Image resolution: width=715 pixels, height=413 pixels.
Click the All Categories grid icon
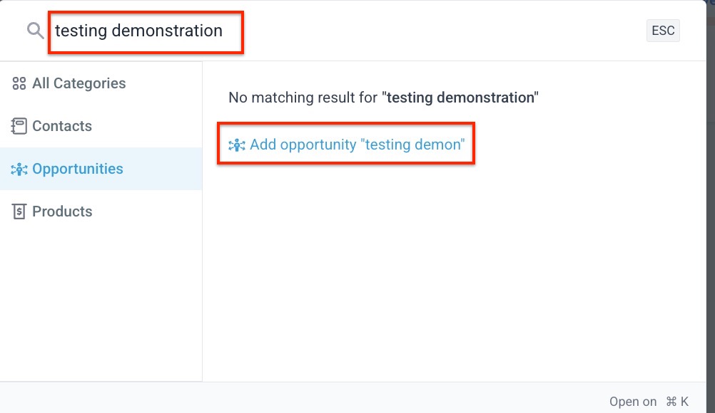[19, 84]
